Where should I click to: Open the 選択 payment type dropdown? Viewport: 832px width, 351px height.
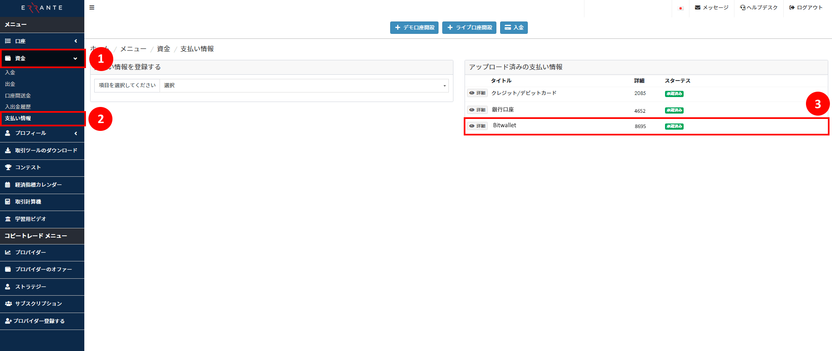coord(304,85)
